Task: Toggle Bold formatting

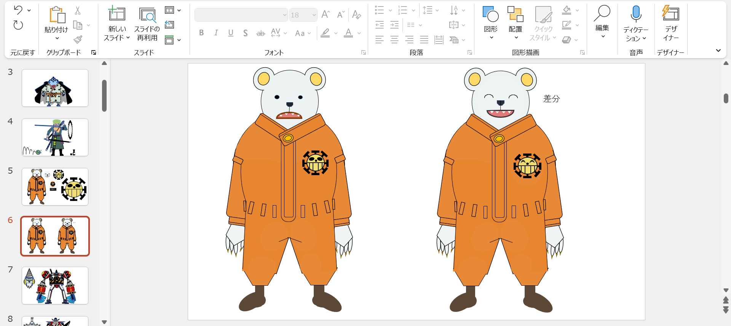Action: (x=201, y=33)
